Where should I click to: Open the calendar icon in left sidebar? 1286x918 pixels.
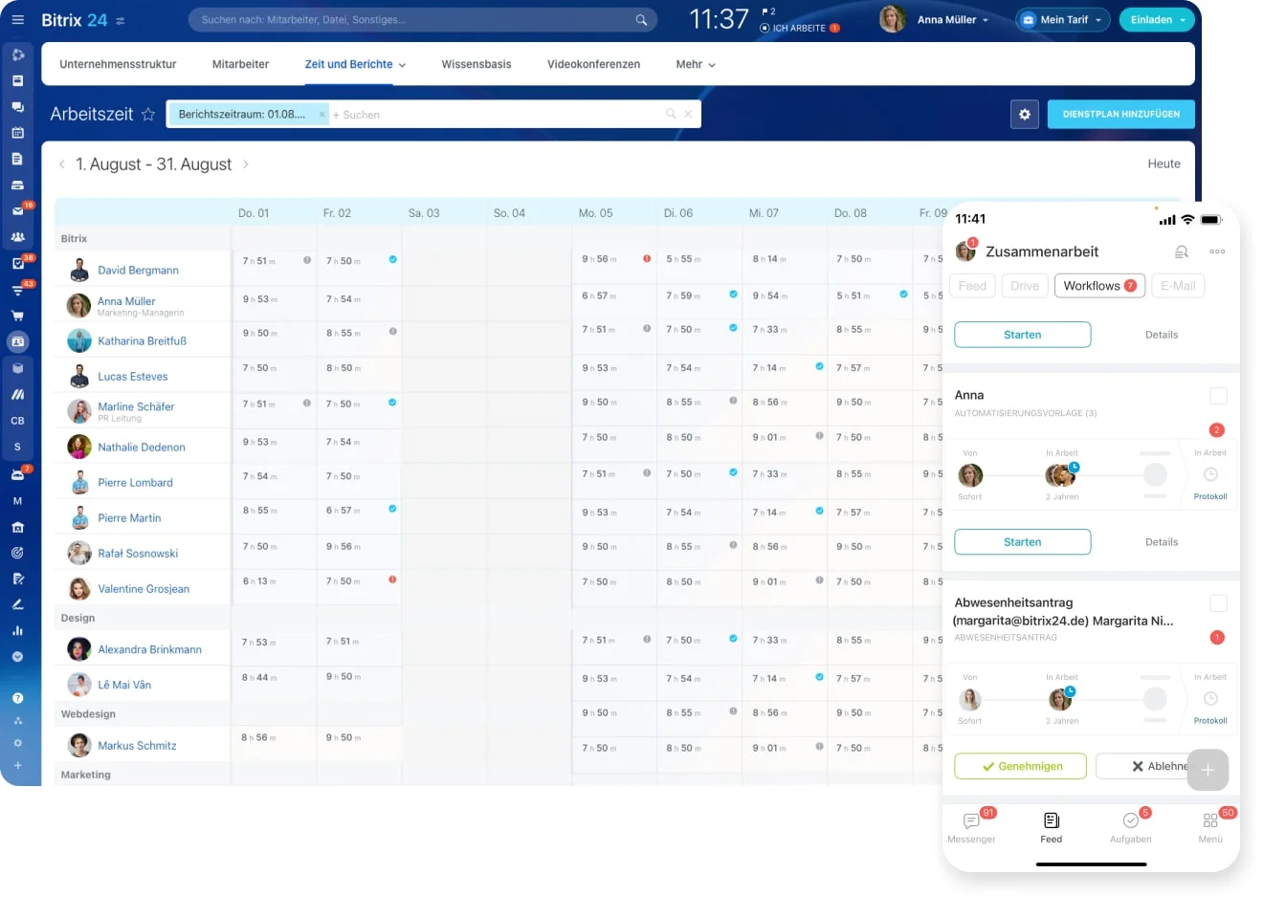point(17,133)
